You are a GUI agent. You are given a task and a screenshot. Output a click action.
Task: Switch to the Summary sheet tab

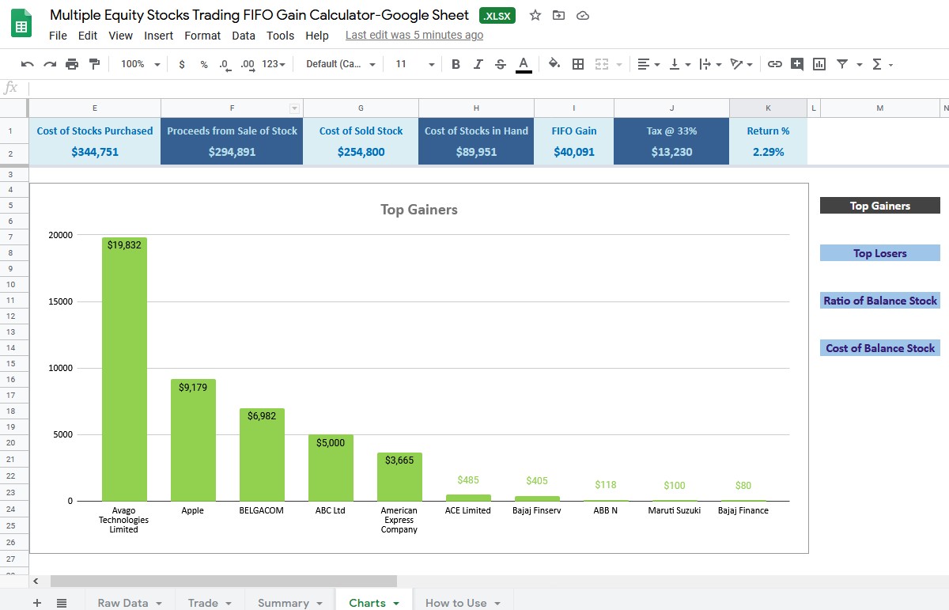tap(290, 603)
